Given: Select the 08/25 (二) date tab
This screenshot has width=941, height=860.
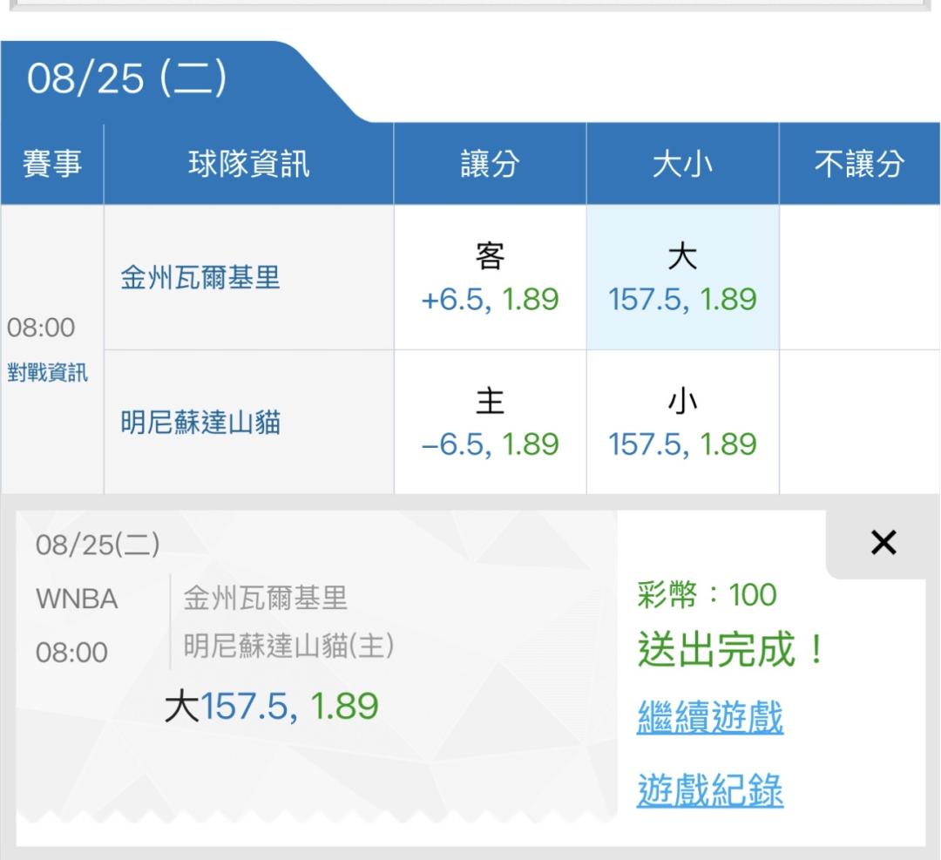Looking at the screenshot, I should 126,78.
